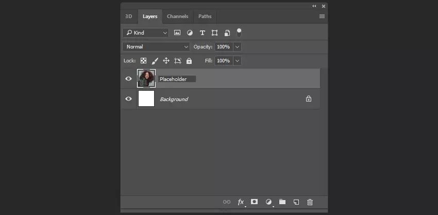The width and height of the screenshot is (438, 215).
Task: Select the Background layer name
Action: [174, 99]
